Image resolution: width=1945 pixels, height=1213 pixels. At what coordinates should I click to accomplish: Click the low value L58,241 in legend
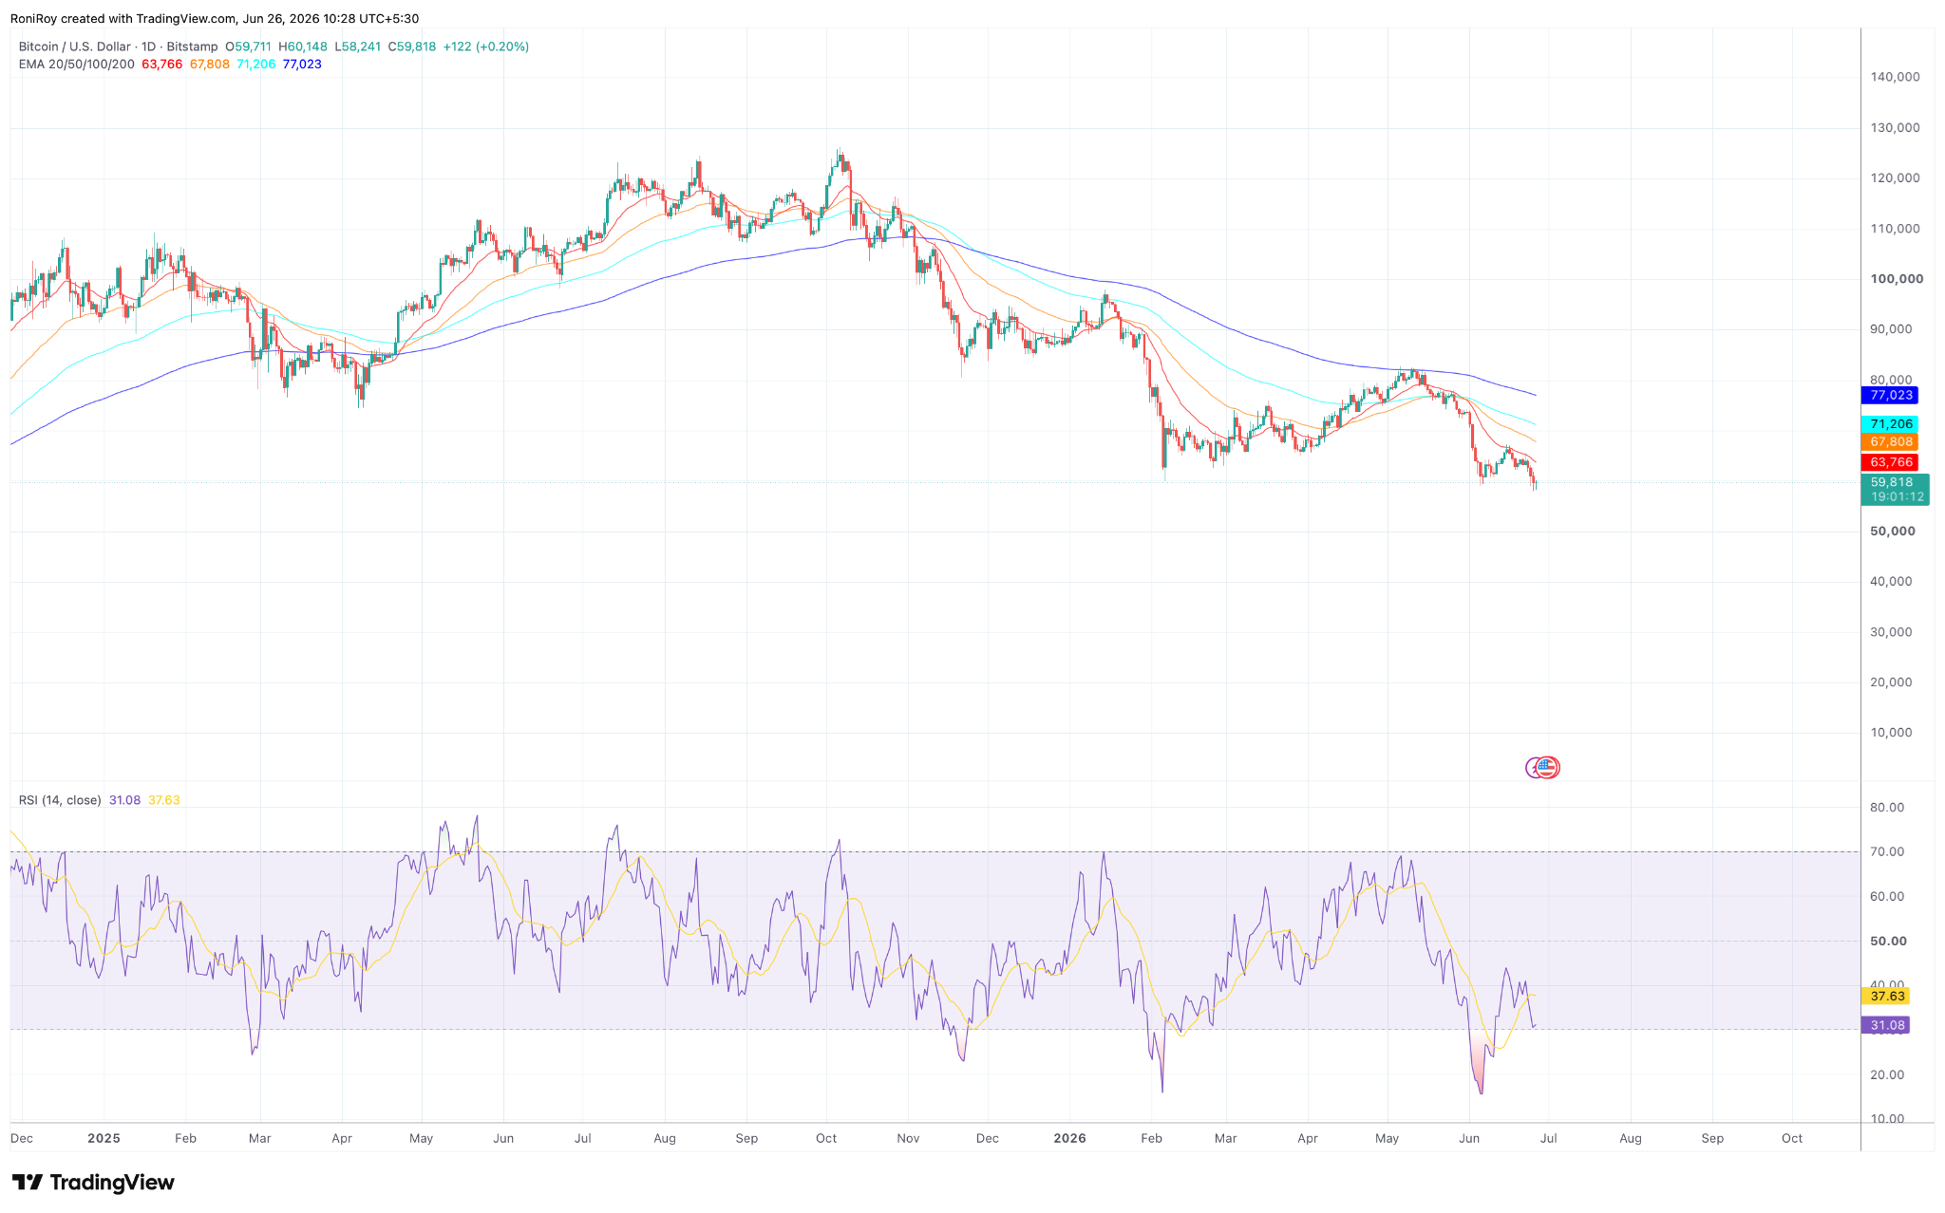(x=357, y=47)
